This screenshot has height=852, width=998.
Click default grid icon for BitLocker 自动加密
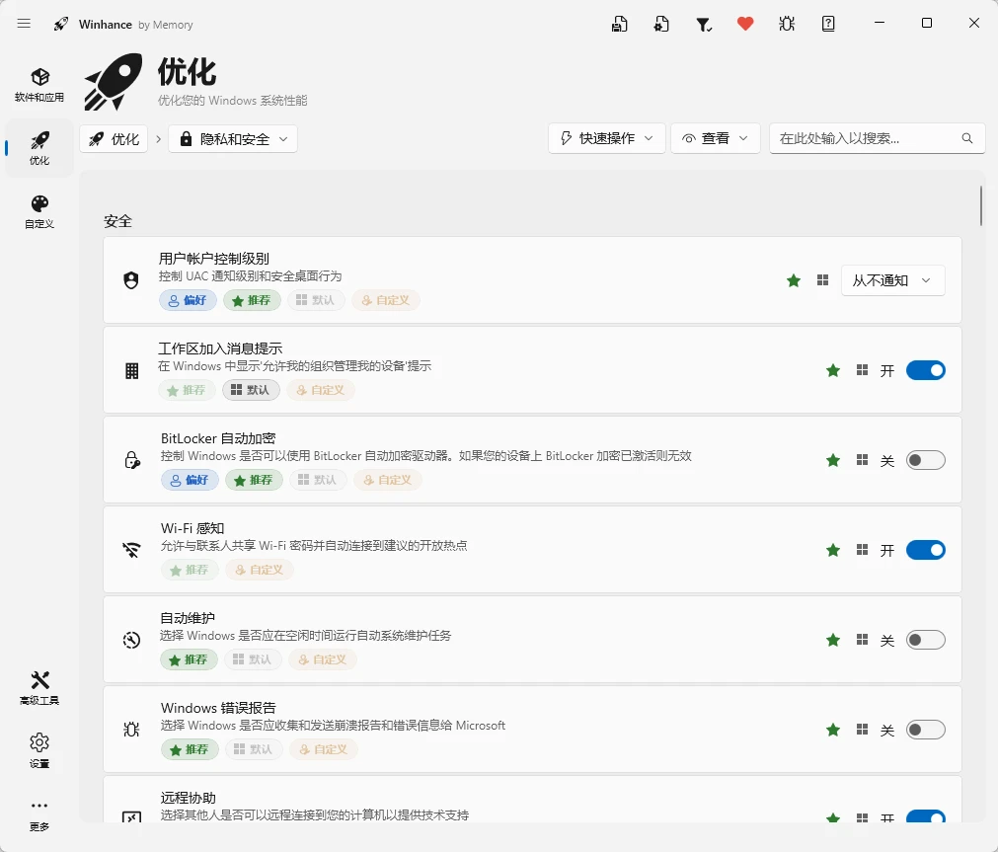point(862,460)
